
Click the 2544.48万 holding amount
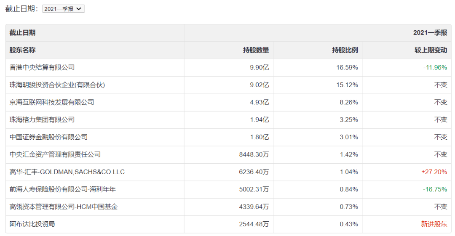(x=254, y=224)
